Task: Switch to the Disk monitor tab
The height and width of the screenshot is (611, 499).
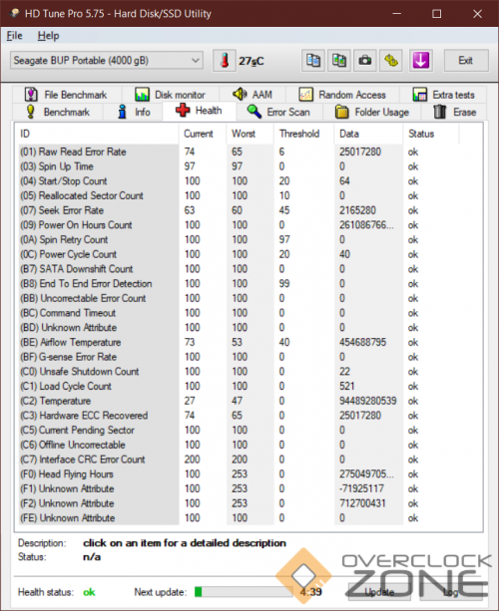Action: (x=170, y=95)
